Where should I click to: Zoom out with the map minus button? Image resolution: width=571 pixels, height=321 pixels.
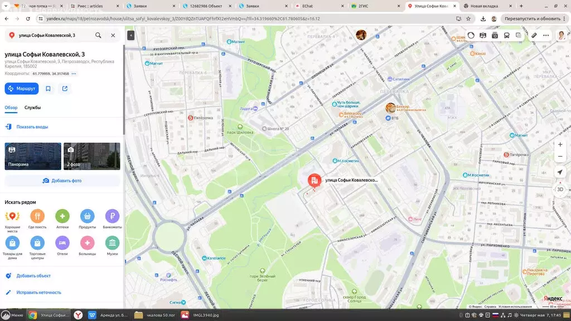[x=560, y=157]
